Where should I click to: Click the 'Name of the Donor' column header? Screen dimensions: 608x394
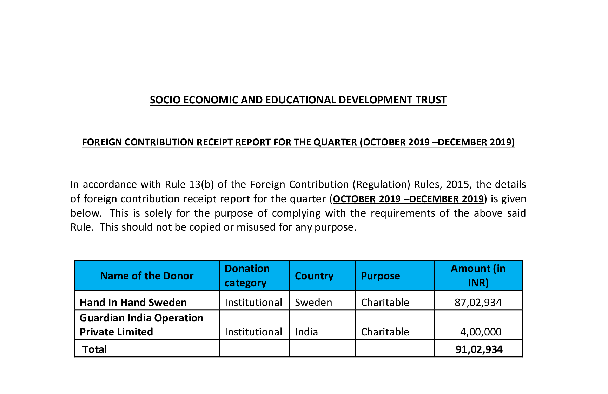coord(147,276)
